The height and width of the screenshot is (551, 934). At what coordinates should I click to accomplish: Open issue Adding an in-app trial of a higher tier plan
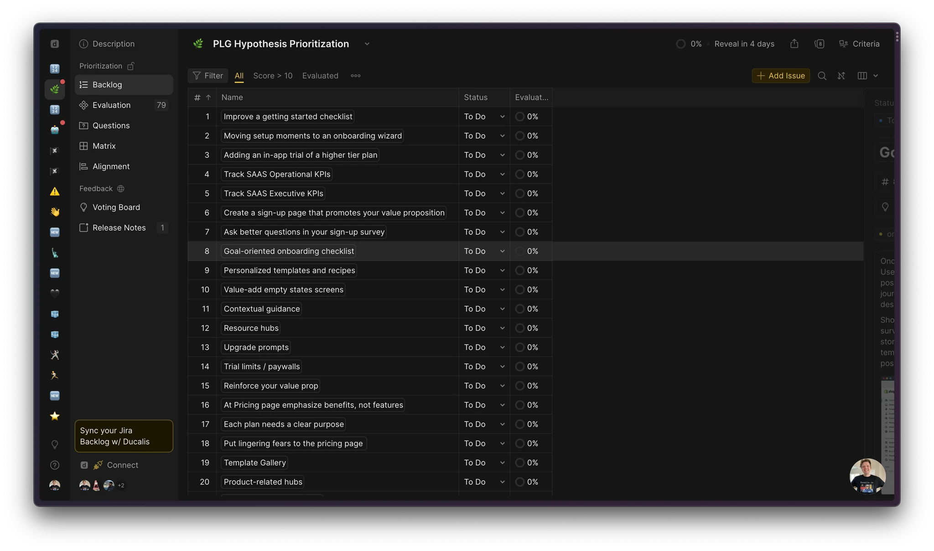(301, 155)
